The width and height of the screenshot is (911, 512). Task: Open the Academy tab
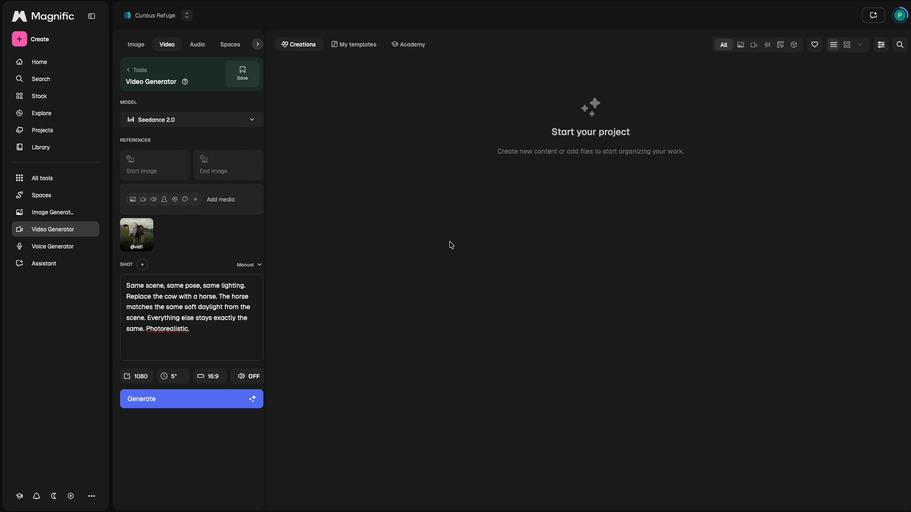tap(408, 44)
